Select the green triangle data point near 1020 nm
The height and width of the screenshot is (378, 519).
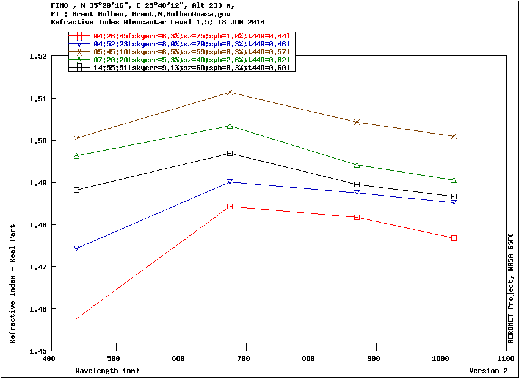tap(454, 180)
